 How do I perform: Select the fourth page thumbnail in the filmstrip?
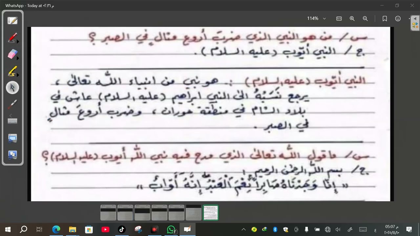pyautogui.click(x=159, y=213)
